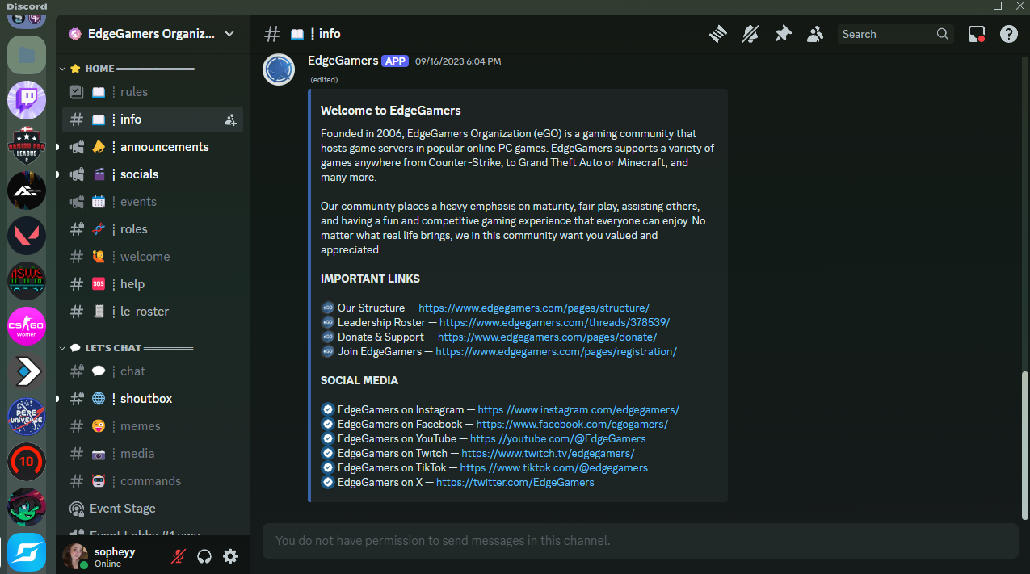Toggle notification settings bell icon
The height and width of the screenshot is (574, 1030).
pyautogui.click(x=750, y=34)
